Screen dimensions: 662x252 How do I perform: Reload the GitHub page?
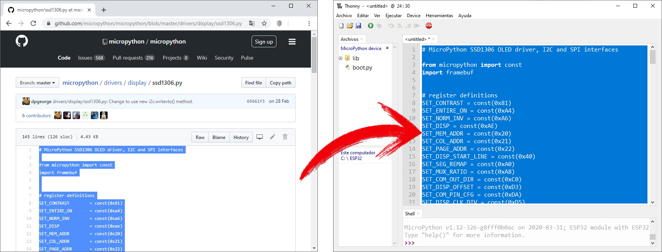[33, 23]
